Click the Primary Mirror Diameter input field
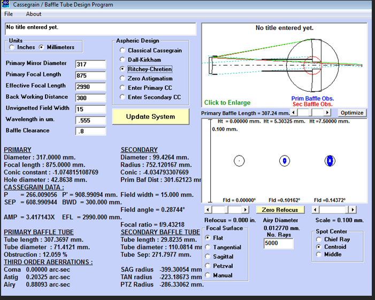Image resolution: width=375 pixels, height=300 pixels. coord(89,64)
